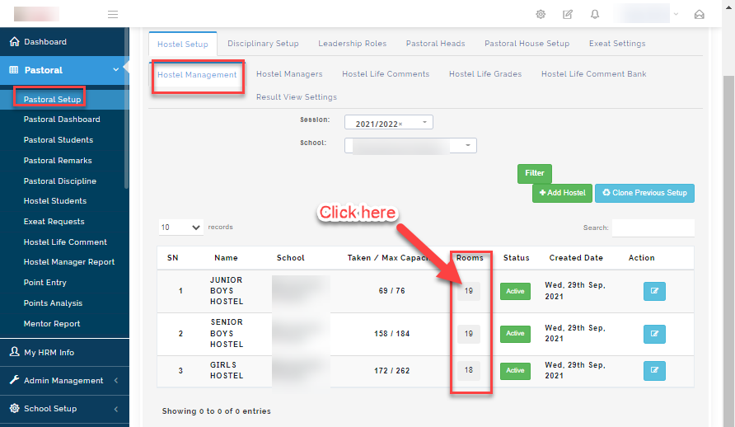Image resolution: width=735 pixels, height=427 pixels.
Task: Sort table by Name column header
Action: pyautogui.click(x=226, y=258)
